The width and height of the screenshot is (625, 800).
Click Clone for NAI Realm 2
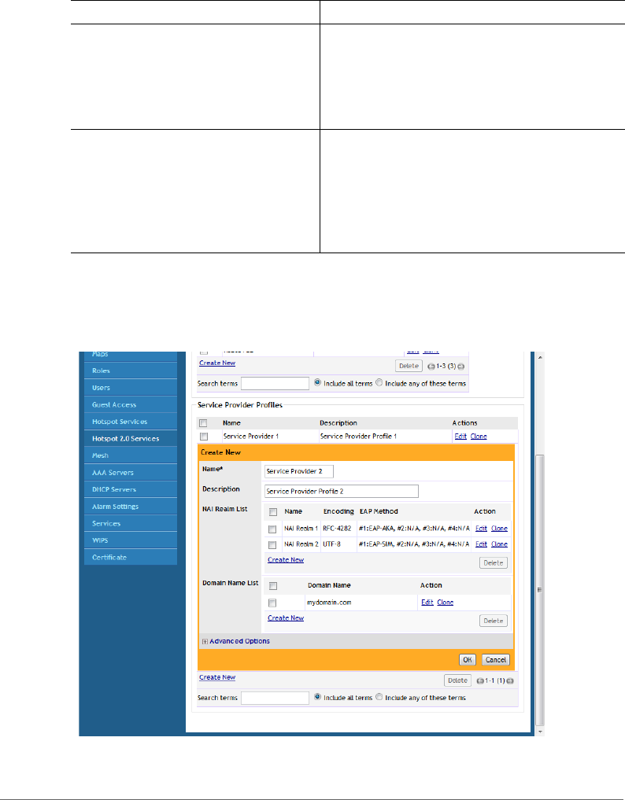[499, 544]
